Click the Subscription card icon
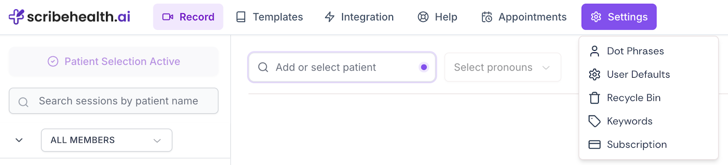 [594, 145]
